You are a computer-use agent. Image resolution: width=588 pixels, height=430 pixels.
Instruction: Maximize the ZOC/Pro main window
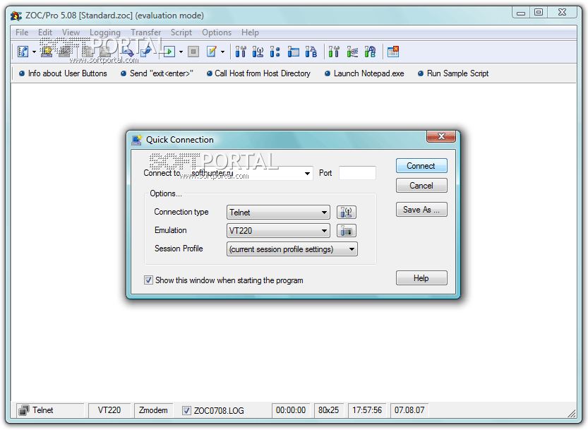click(x=539, y=13)
